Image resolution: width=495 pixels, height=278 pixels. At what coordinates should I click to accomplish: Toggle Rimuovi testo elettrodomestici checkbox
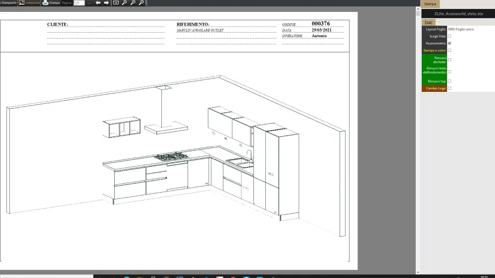pyautogui.click(x=449, y=72)
